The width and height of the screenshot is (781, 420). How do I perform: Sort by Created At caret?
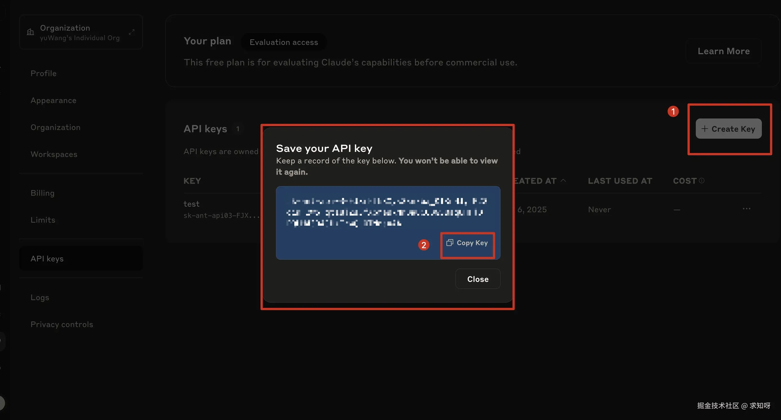tap(563, 181)
